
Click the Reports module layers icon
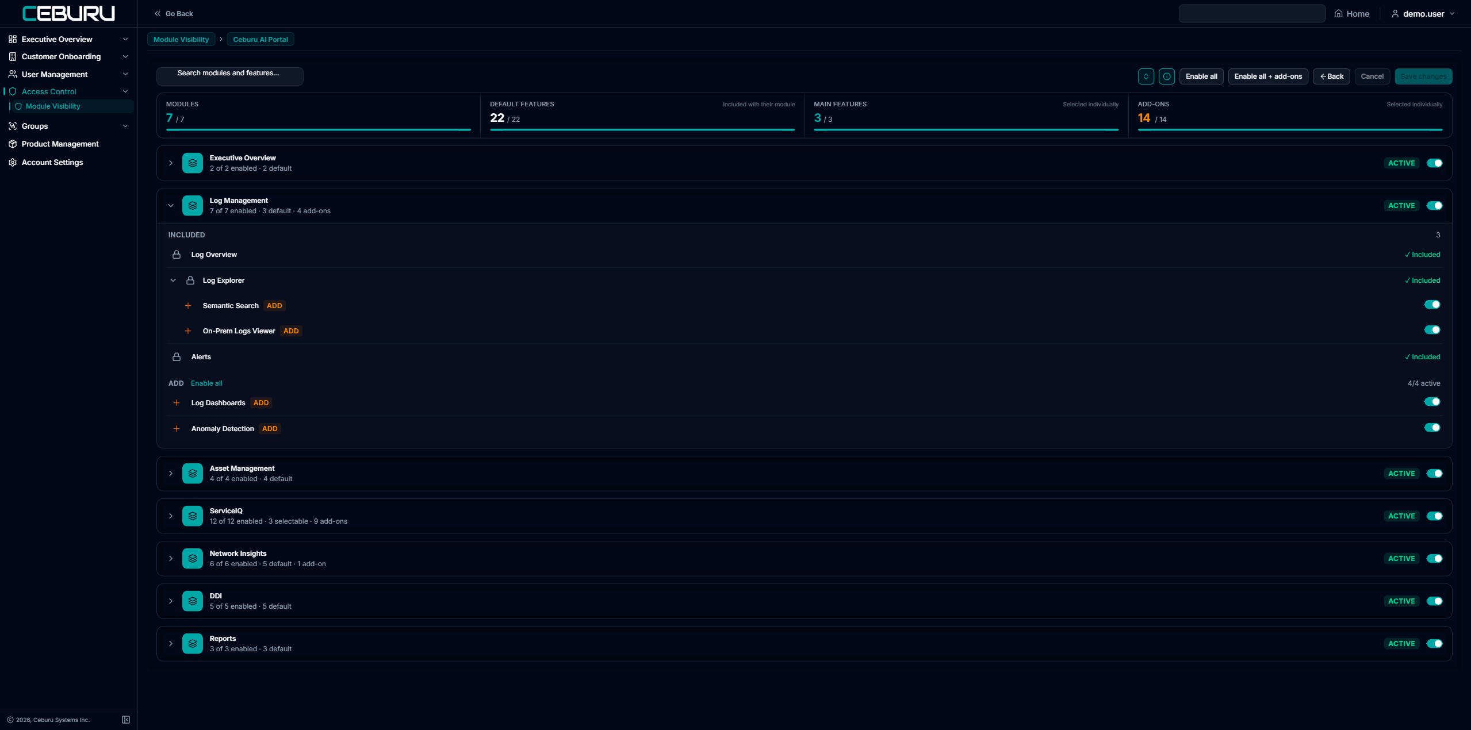coord(193,644)
